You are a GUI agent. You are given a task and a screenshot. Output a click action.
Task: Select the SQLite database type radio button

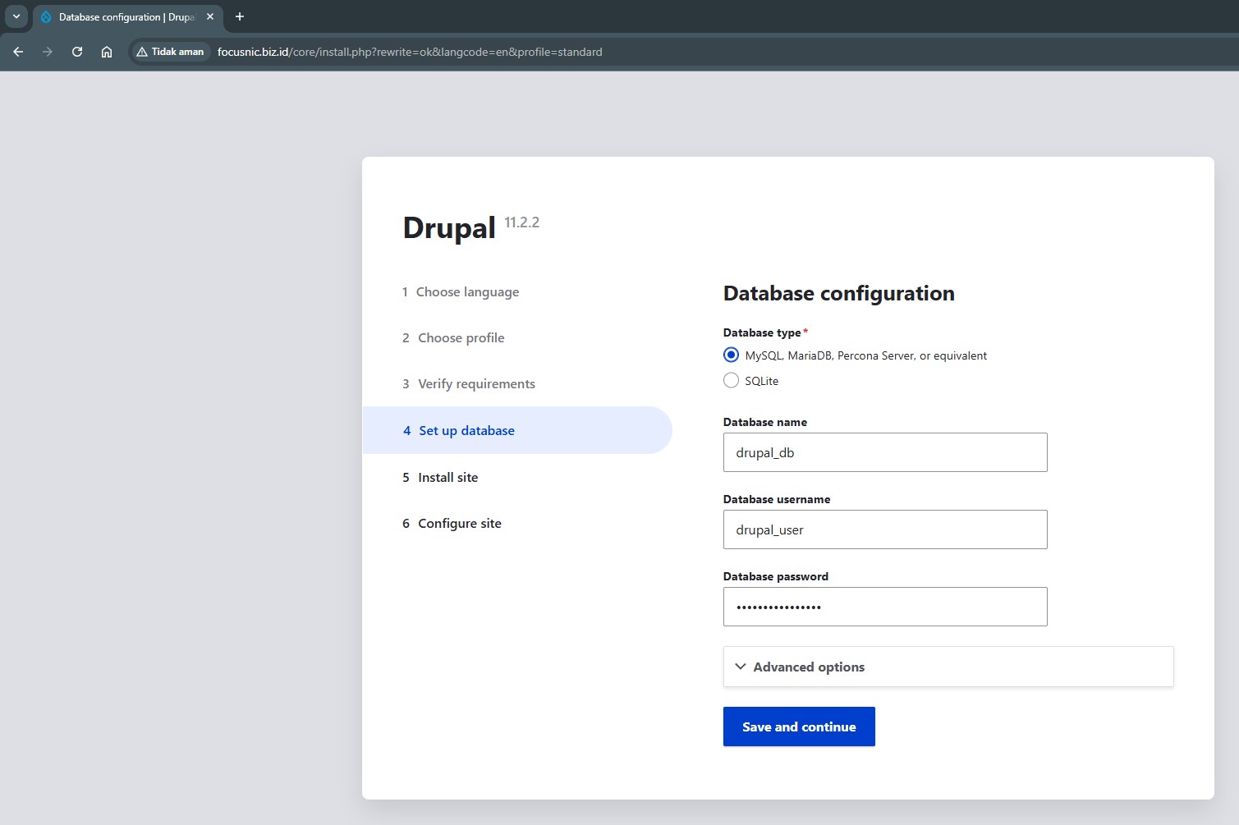(x=731, y=380)
